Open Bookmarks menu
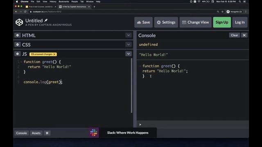This screenshot has width=262, height=147. point(64,2)
